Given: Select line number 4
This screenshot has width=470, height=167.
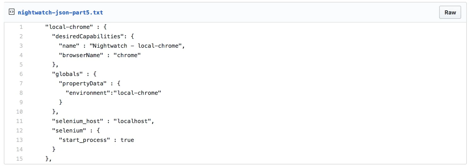Looking at the screenshot, I should point(21,55).
